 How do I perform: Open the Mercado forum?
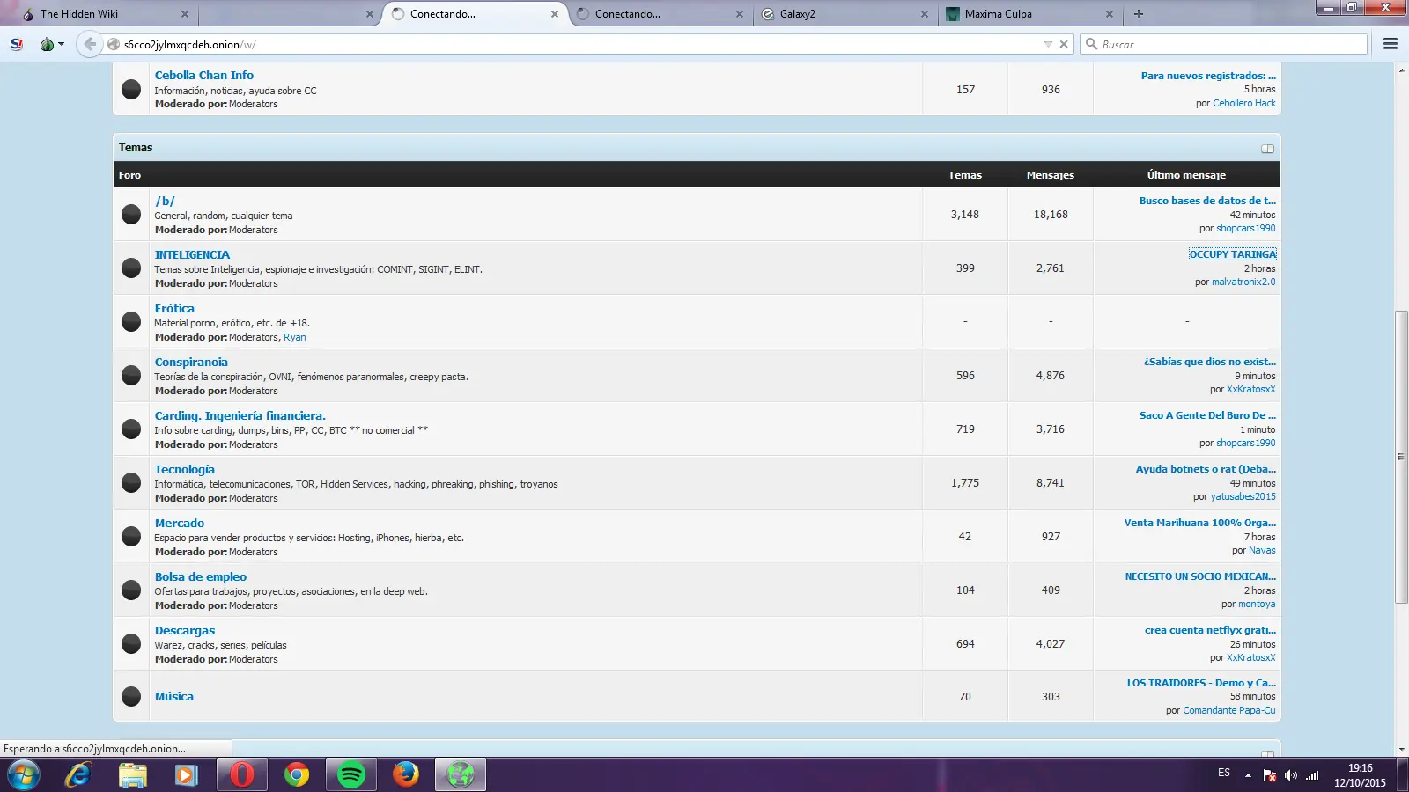(180, 523)
